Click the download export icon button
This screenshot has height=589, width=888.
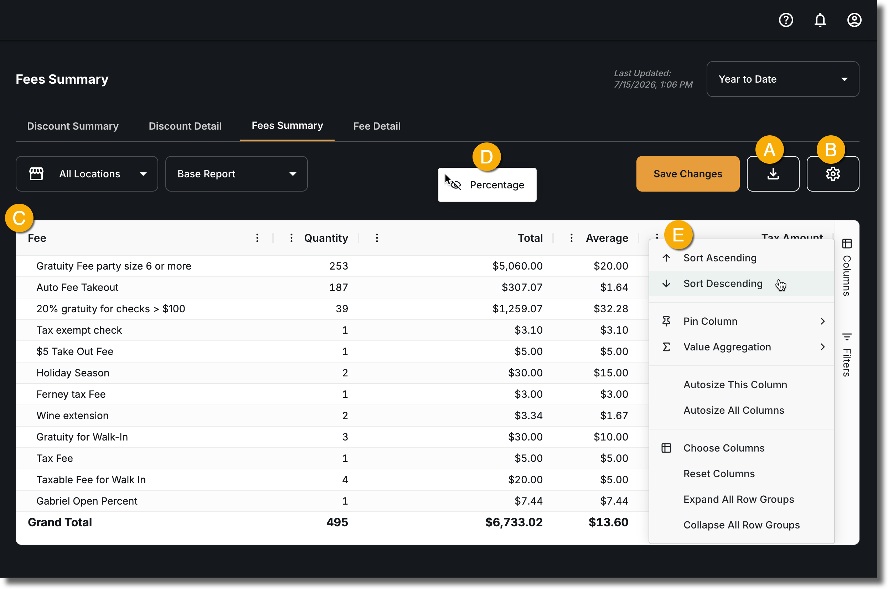click(x=773, y=174)
